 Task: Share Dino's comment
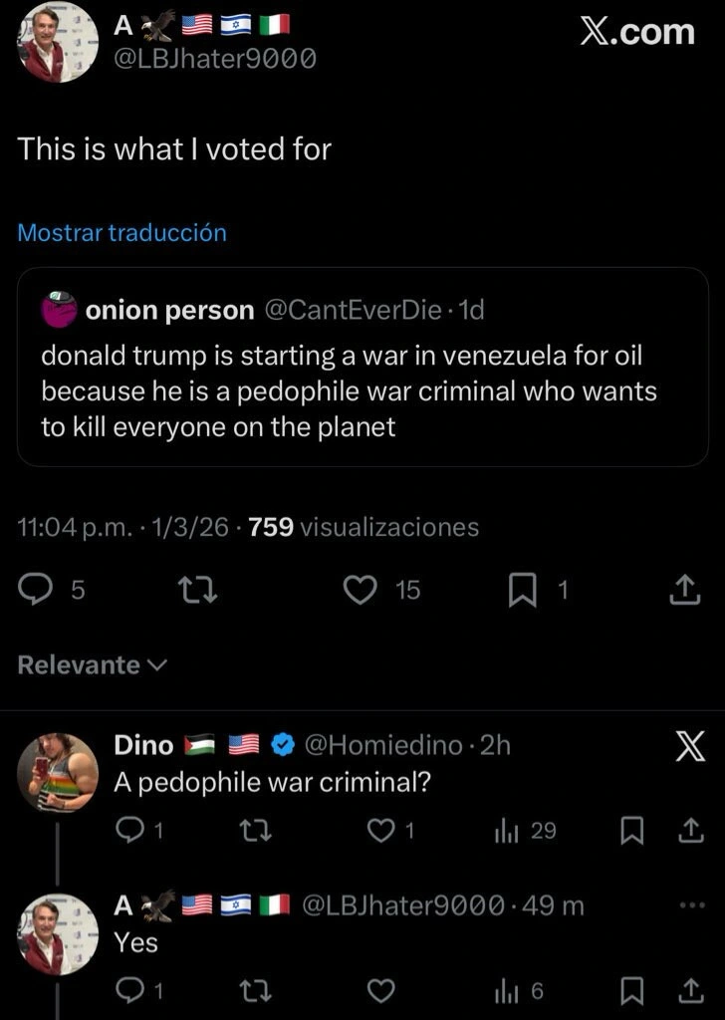click(687, 830)
